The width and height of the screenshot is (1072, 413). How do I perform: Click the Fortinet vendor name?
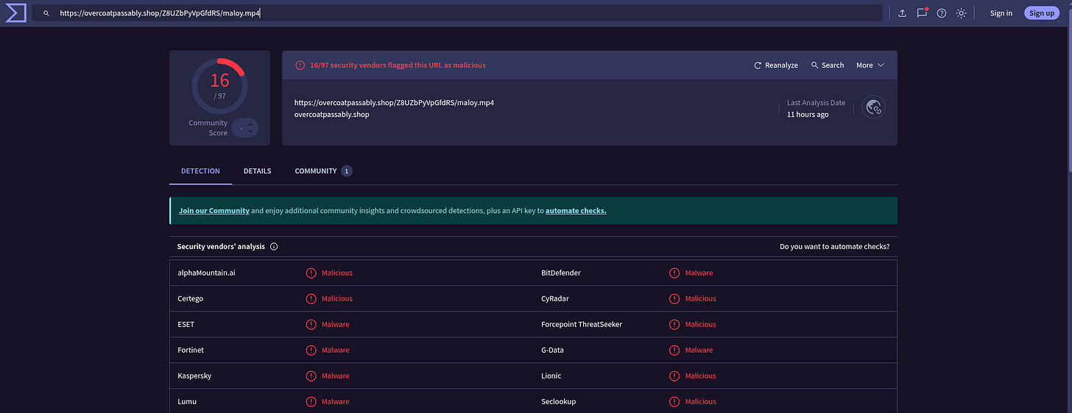[x=191, y=350]
